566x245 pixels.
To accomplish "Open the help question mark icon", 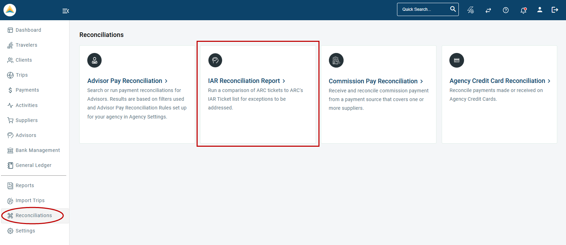I will click(506, 10).
